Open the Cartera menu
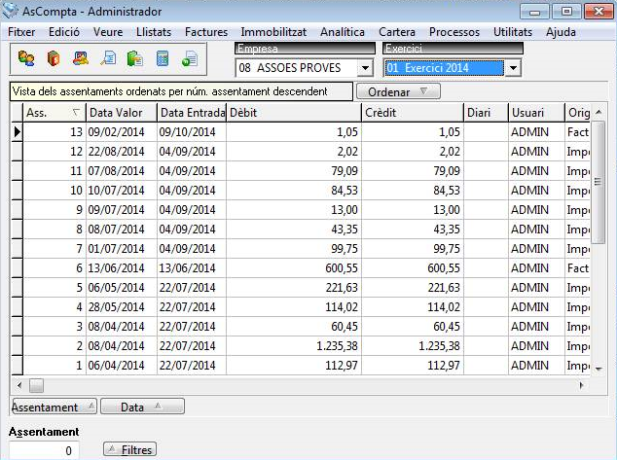617x460 pixels. pos(397,32)
